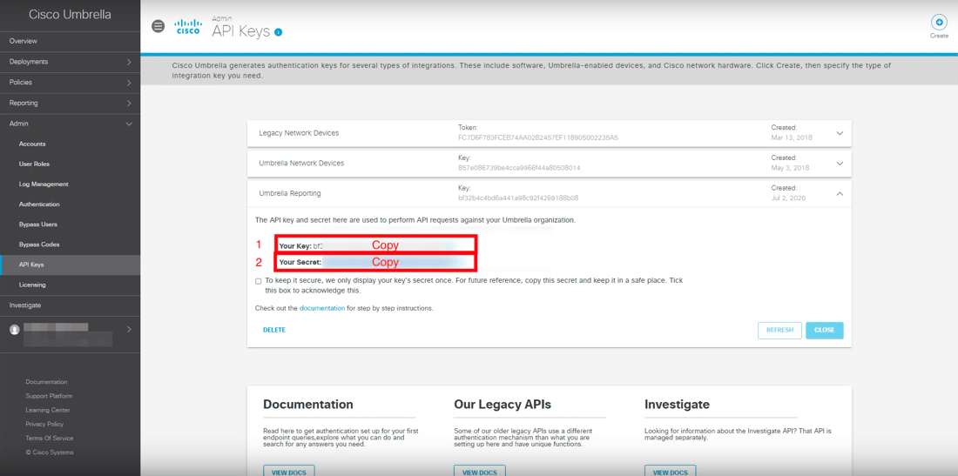This screenshot has height=476, width=958.
Task: Click the 'May 3, 2018' created date
Action: [790, 168]
